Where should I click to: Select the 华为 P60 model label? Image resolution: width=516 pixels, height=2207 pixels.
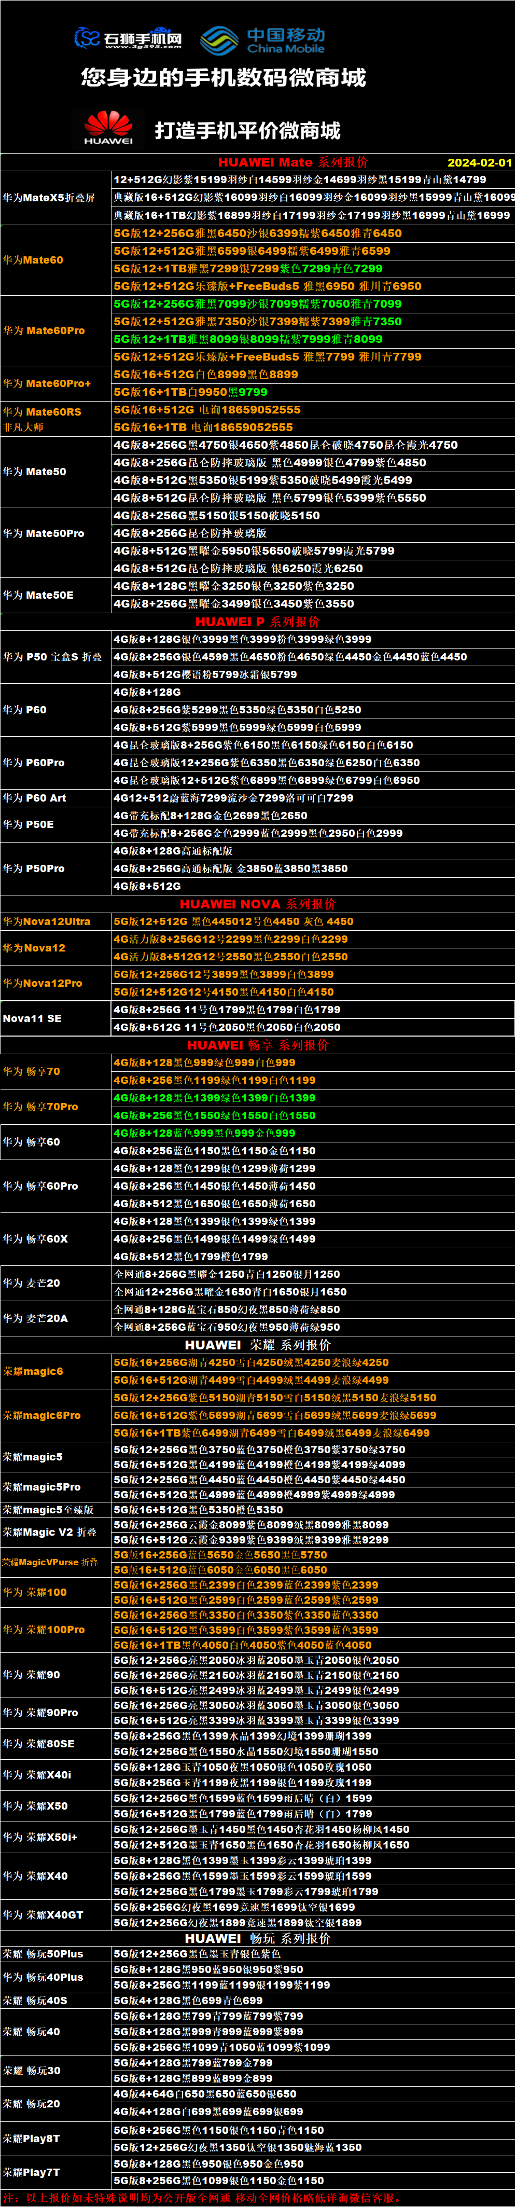[x=25, y=709]
